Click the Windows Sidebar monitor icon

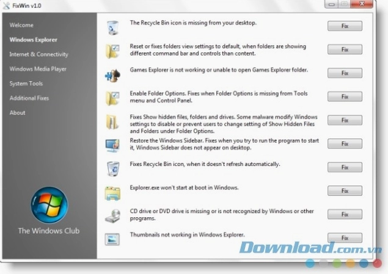pyautogui.click(x=112, y=145)
